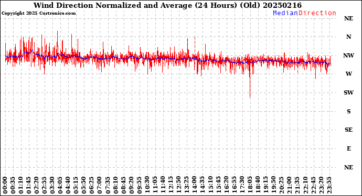Click the 11:05 time axis label
The height and width of the screenshot is (196, 362).
tap(155, 185)
